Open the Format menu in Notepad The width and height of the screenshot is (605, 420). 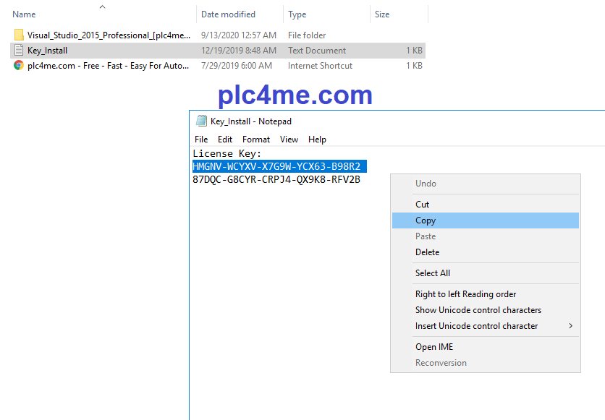(256, 140)
